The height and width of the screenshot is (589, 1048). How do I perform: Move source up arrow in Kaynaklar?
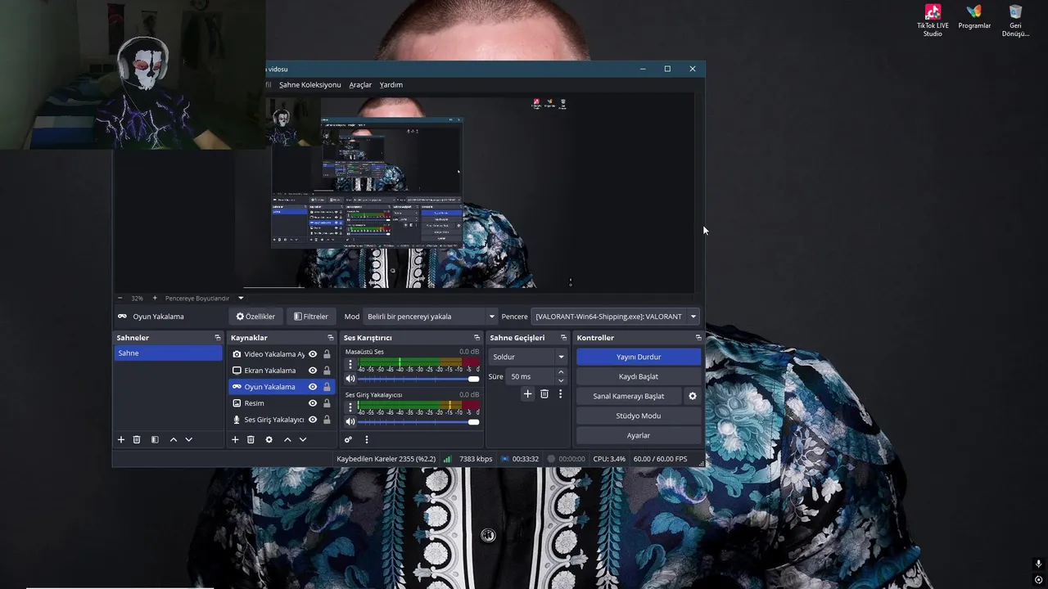[287, 439]
